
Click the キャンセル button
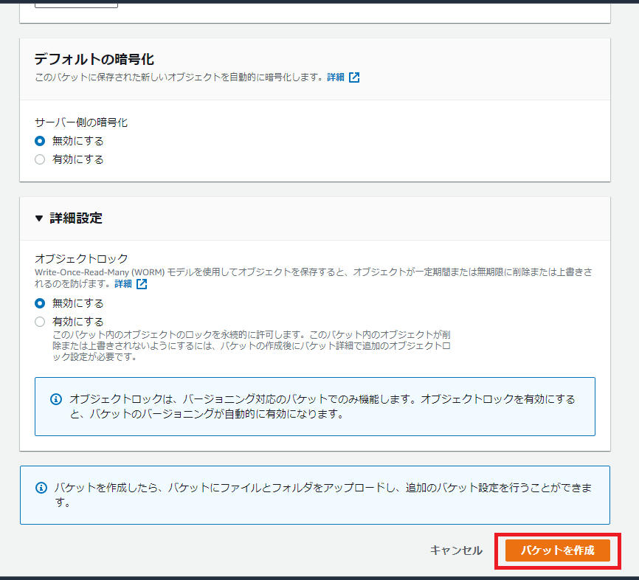(456, 550)
